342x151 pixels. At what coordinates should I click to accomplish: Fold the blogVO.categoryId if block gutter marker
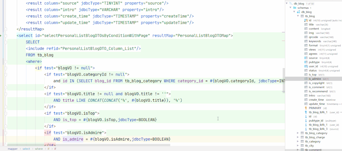click(x=6, y=75)
